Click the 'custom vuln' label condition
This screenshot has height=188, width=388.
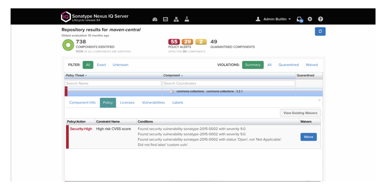163,145
